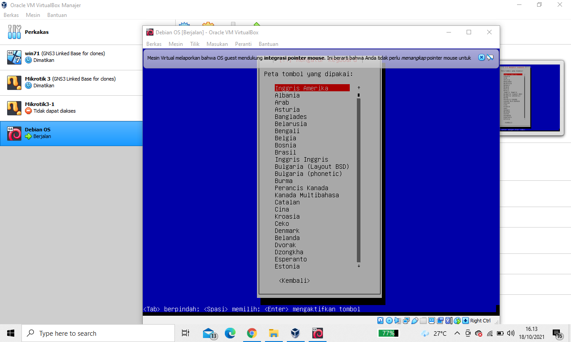571x342 pixels.
Task: Select Burma keymap
Action: pos(284,181)
